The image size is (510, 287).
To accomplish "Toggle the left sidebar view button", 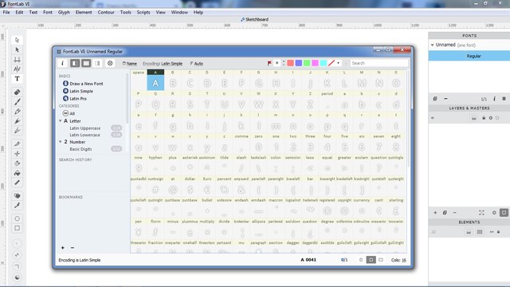I will click(x=75, y=64).
